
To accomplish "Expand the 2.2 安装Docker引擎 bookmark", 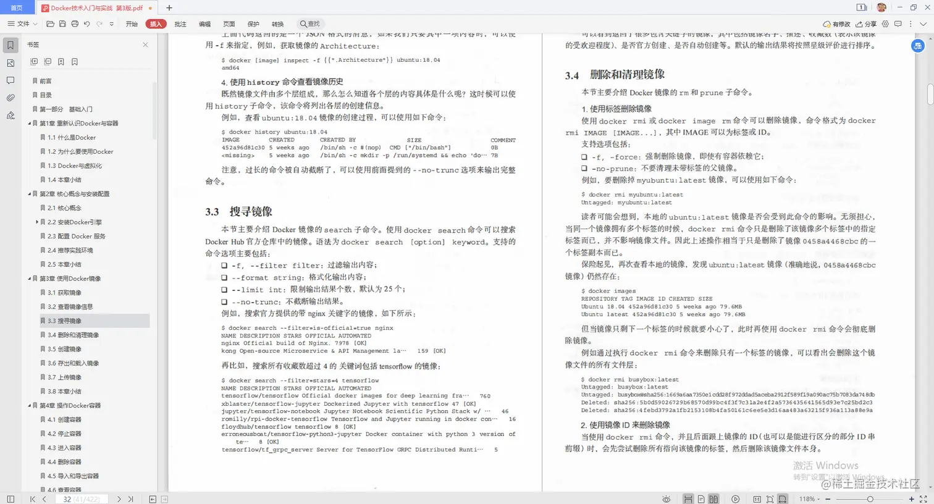I will [36, 222].
